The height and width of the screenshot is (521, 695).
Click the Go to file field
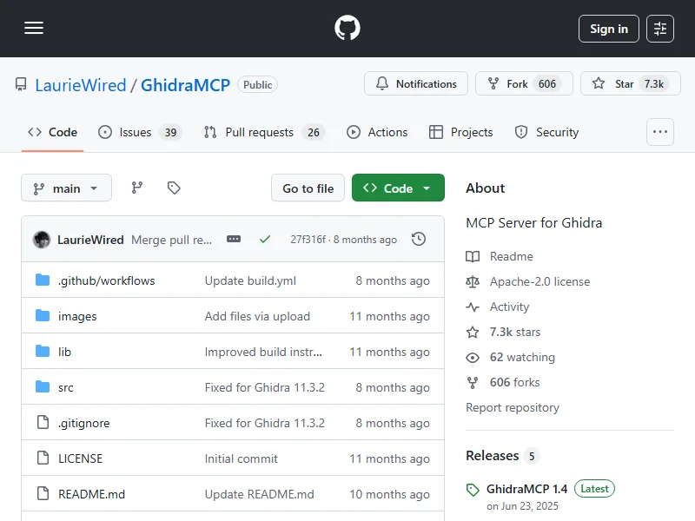tap(308, 188)
